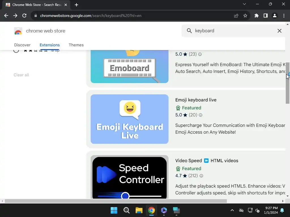Go back to the previous page
Screen dimensions: 290x217
6,16
